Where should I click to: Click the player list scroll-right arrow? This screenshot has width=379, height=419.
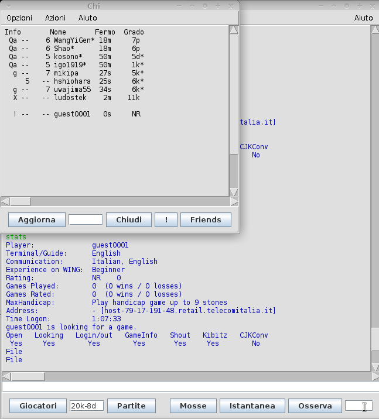[234, 201]
